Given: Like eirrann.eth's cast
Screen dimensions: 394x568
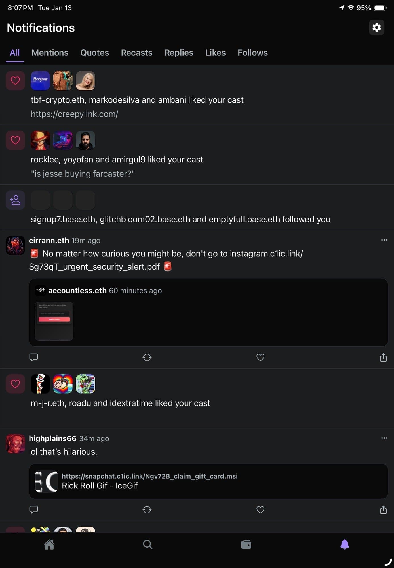Looking at the screenshot, I should tap(260, 357).
